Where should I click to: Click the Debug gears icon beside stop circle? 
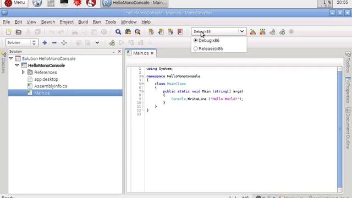point(282,32)
